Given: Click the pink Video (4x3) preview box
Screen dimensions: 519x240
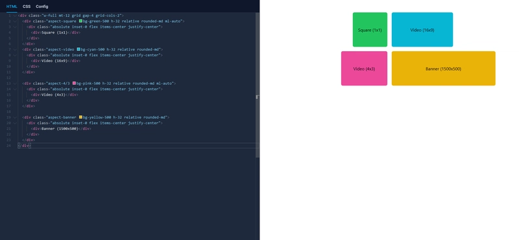Looking at the screenshot, I should pos(364,69).
